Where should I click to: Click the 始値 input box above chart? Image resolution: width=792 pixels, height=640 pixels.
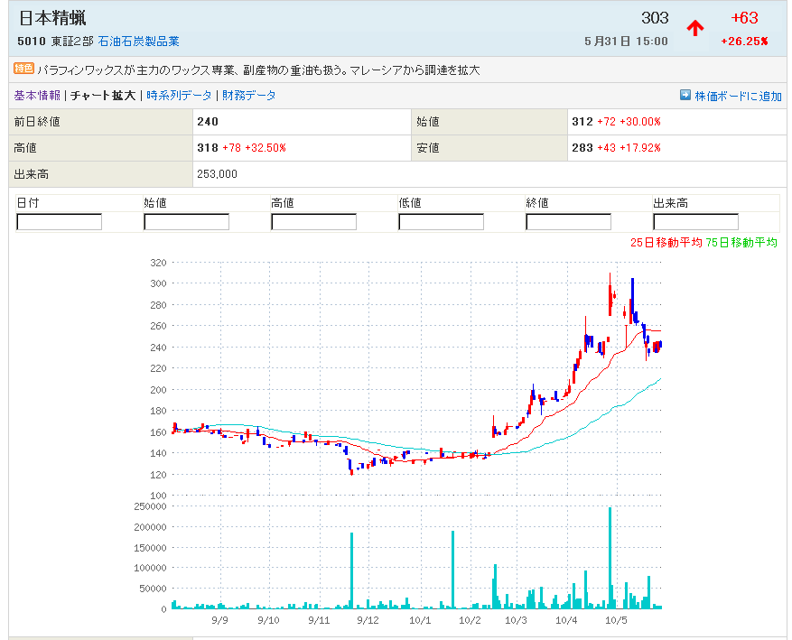click(186, 222)
